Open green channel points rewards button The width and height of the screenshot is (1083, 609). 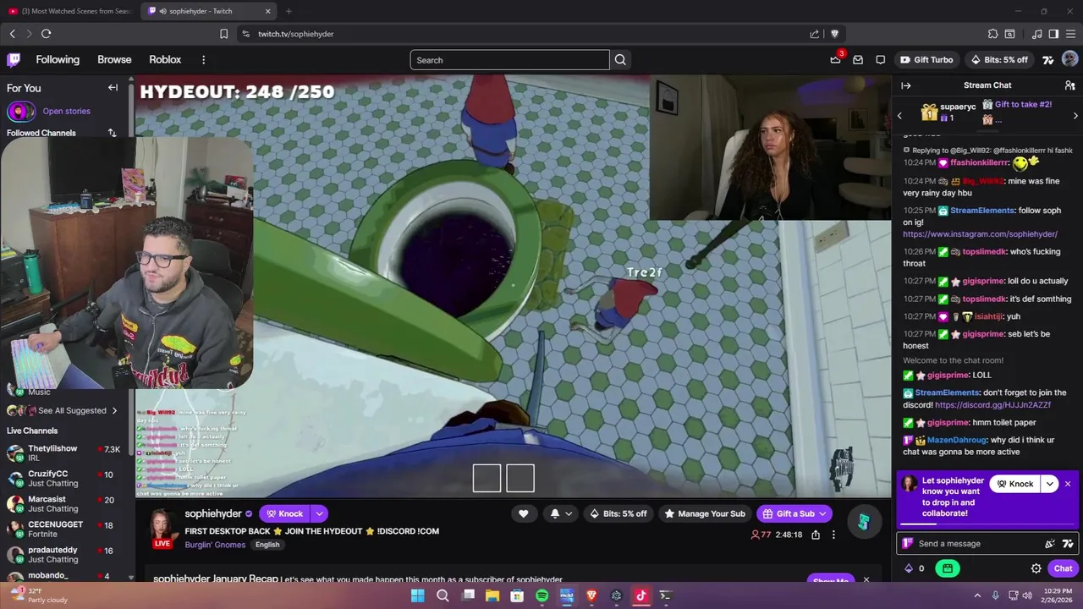click(x=948, y=568)
